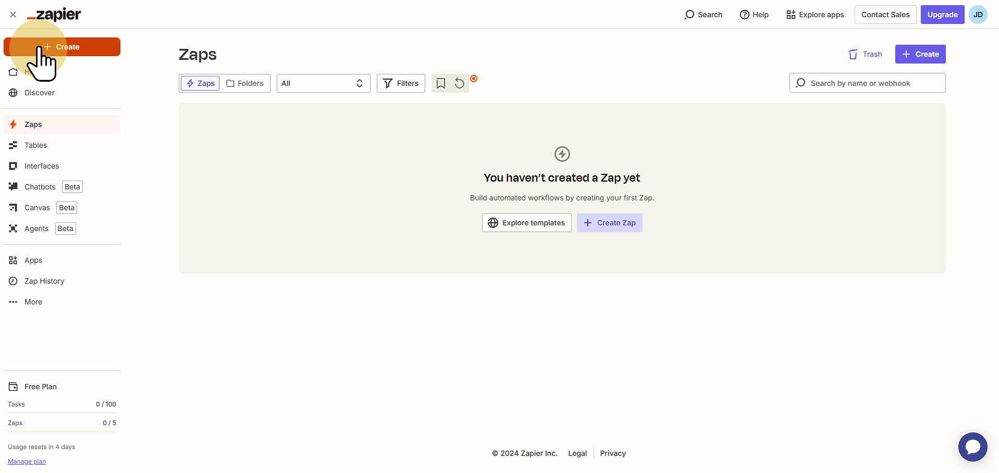
Task: Click the 'Usage resets in 4 days' text
Action: pos(41,447)
